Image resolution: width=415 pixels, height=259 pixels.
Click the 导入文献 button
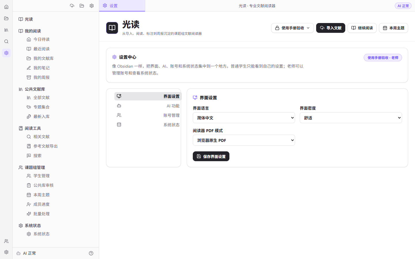(331, 28)
